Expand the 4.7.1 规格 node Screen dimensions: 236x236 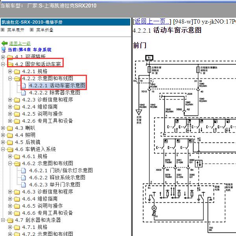(10, 227)
